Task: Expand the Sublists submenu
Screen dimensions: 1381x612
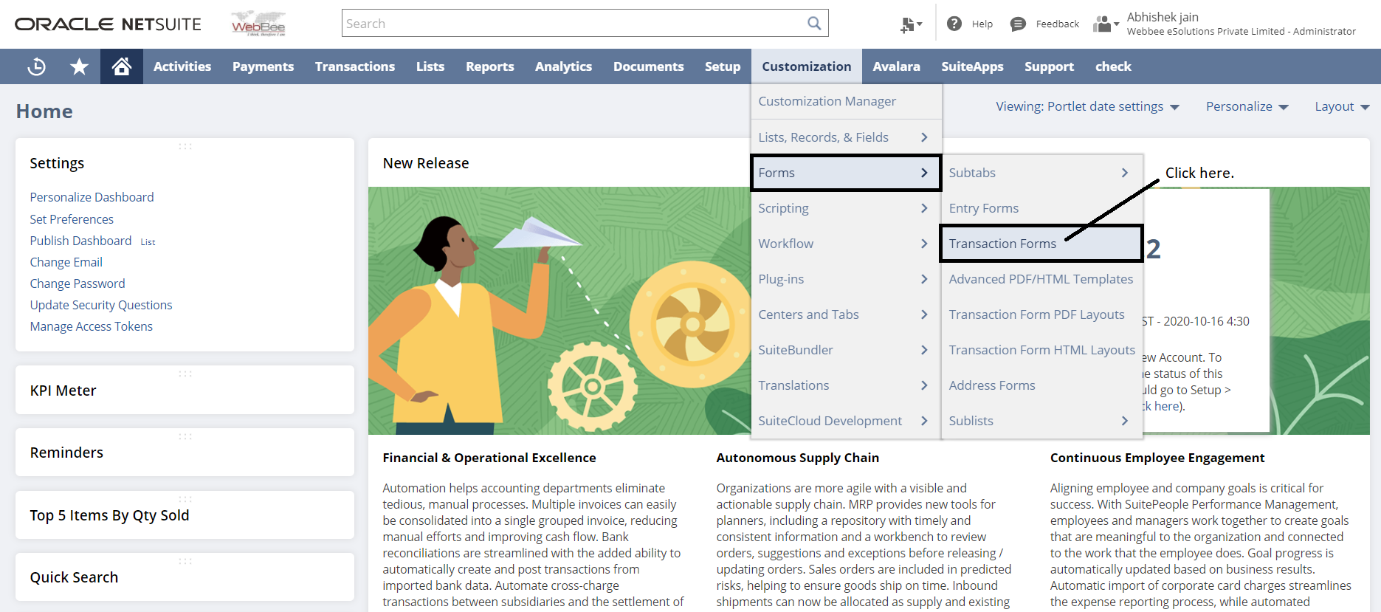Action: pyautogui.click(x=1042, y=421)
